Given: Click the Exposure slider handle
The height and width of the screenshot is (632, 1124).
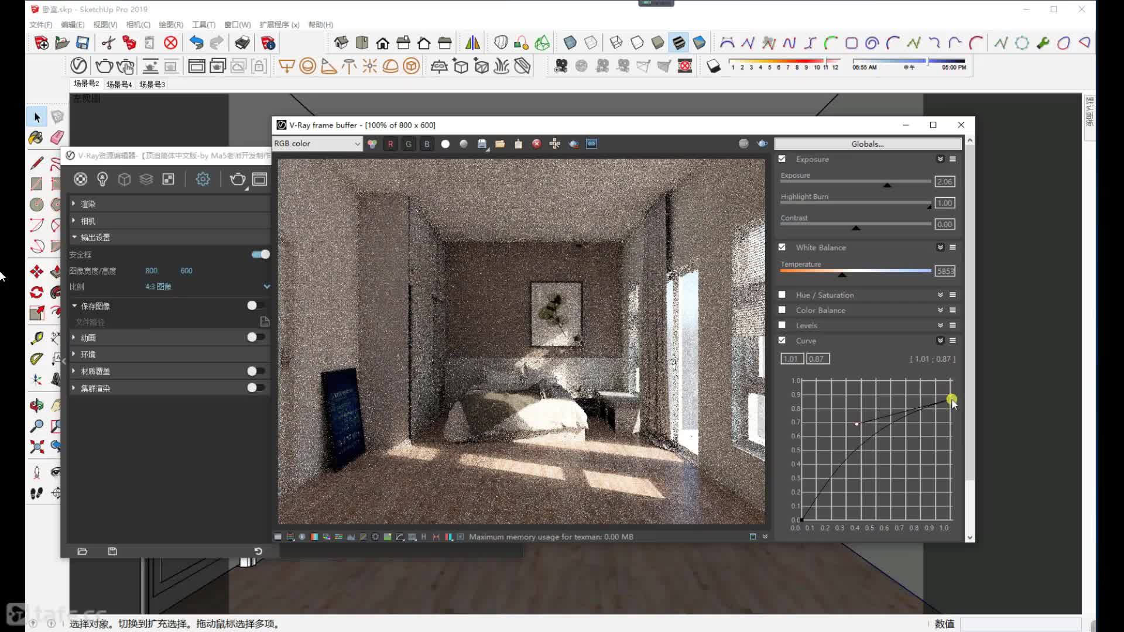Looking at the screenshot, I should [887, 185].
